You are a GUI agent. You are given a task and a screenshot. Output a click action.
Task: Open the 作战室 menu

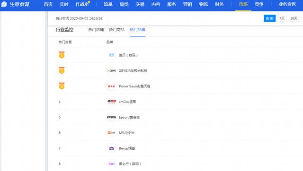pos(82,4)
